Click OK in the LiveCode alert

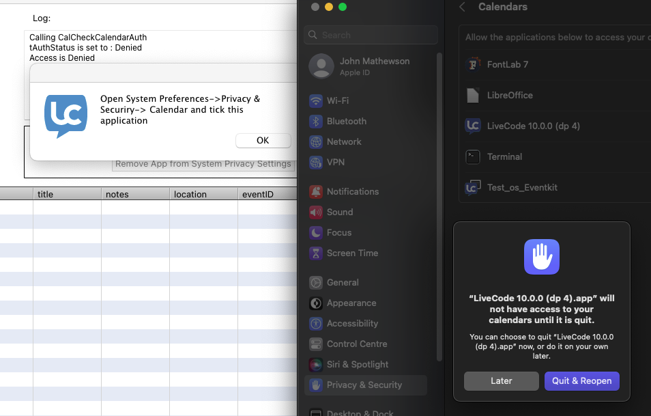[263, 141]
